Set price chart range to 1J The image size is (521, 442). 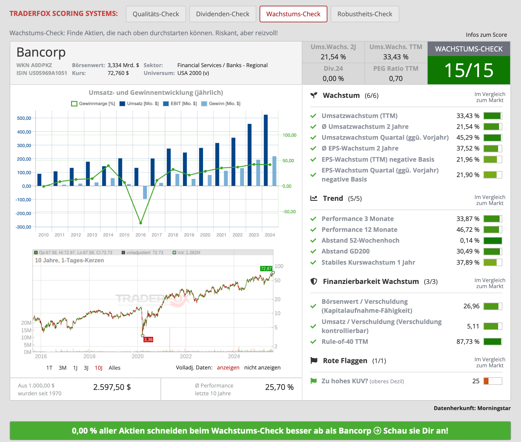coord(75,368)
